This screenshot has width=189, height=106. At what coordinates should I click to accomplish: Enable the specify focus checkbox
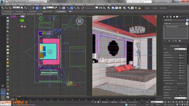pyautogui.click(x=179, y=87)
